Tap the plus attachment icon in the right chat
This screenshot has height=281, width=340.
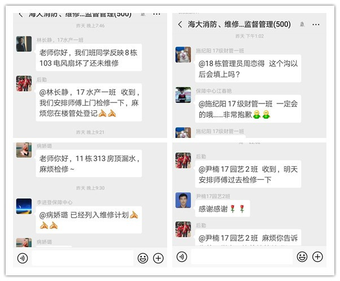pyautogui.click(x=317, y=257)
